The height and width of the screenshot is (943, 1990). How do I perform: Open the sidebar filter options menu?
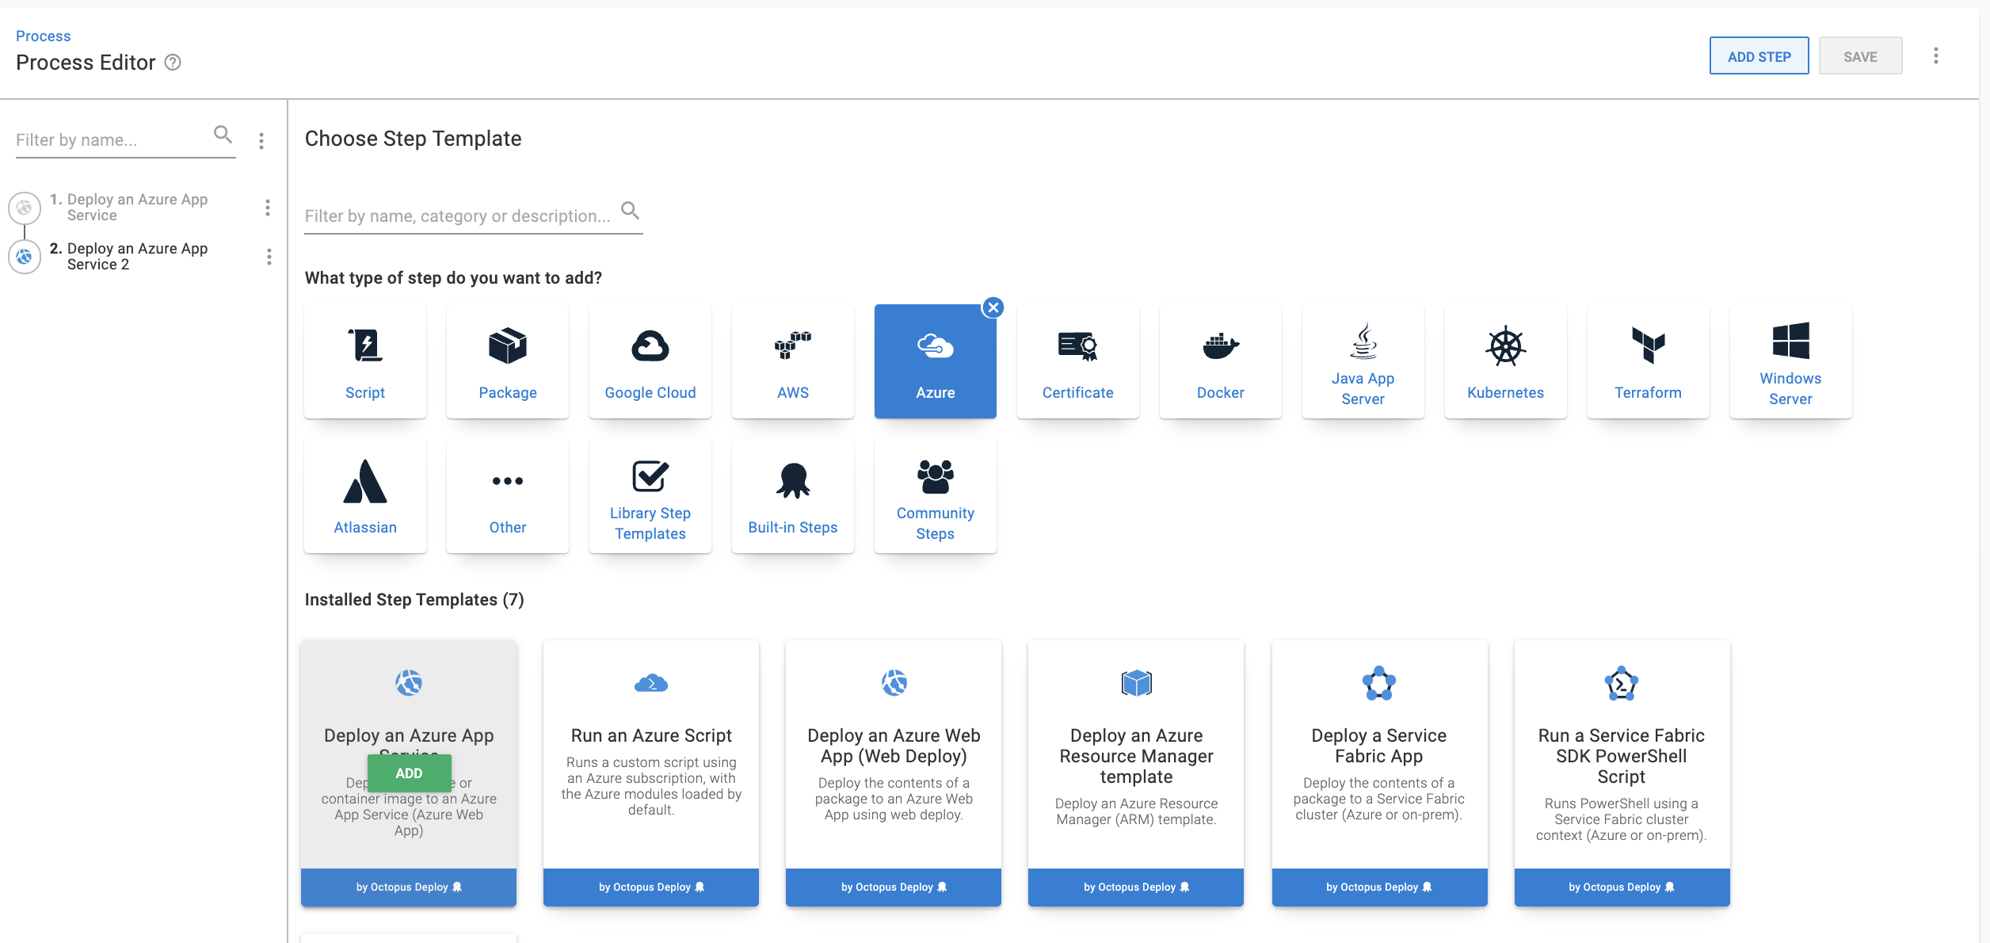click(x=261, y=139)
